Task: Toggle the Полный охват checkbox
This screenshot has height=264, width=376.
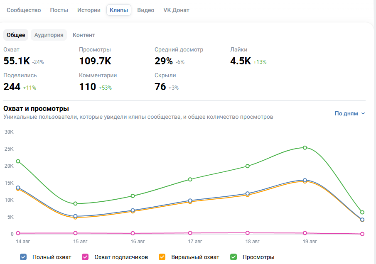Action: 23,257
